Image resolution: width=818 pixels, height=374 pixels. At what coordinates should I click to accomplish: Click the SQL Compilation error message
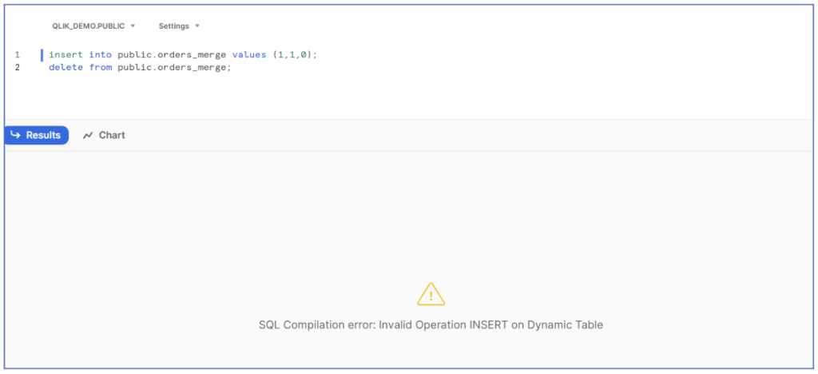point(431,325)
